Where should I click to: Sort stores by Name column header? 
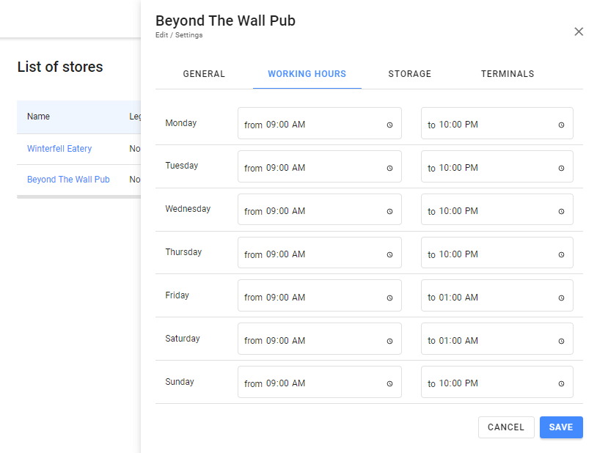[39, 117]
